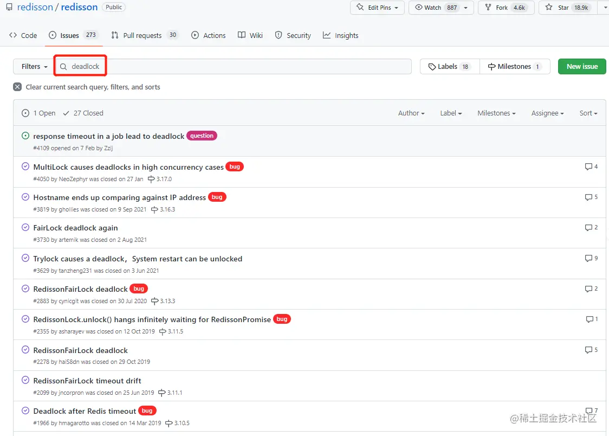Click bug label on Deadlock after Redis timeout

[x=147, y=411]
